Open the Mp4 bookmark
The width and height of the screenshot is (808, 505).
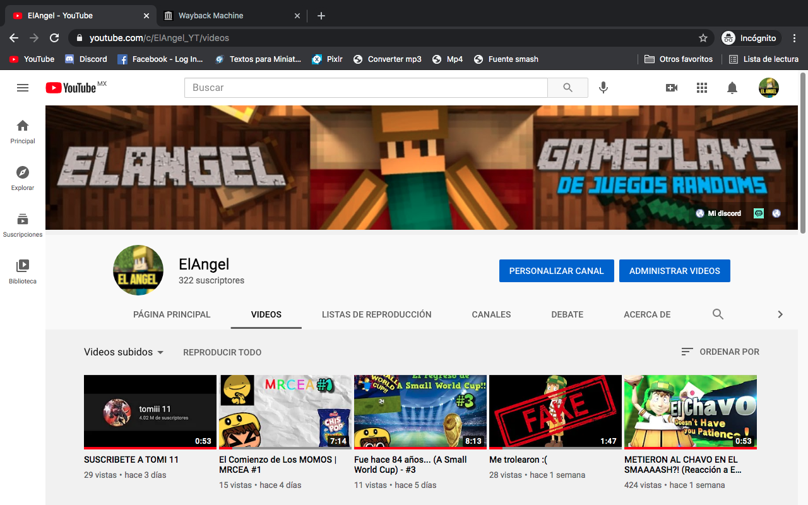pos(448,59)
